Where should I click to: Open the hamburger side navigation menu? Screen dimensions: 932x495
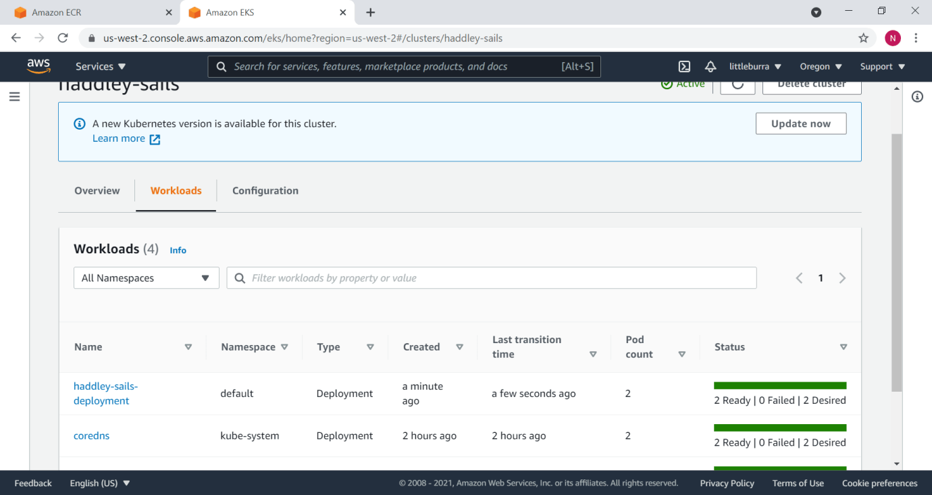[x=14, y=97]
